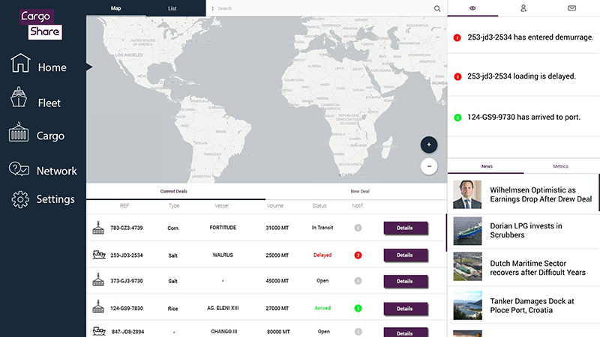Switch to the Metrics tab
Image resolution: width=600 pixels, height=337 pixels.
[560, 166]
